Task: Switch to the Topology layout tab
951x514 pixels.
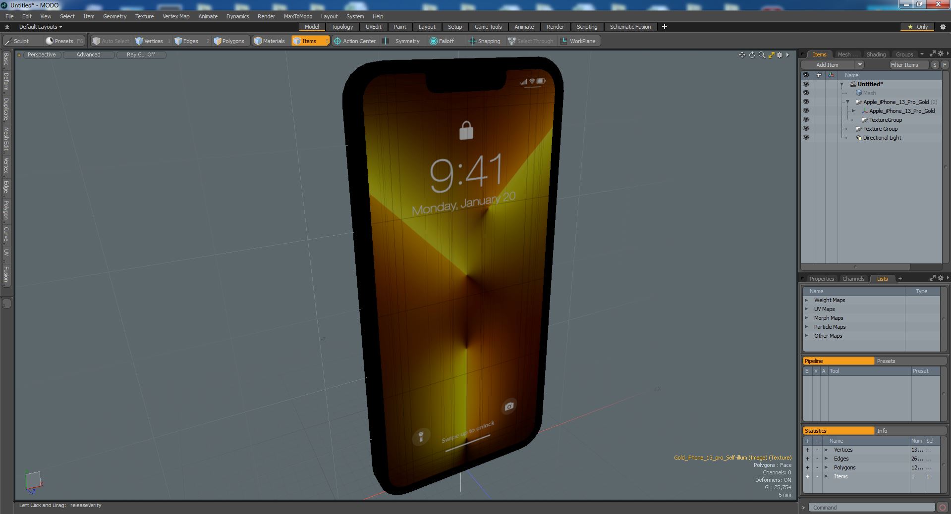Action: [x=342, y=27]
